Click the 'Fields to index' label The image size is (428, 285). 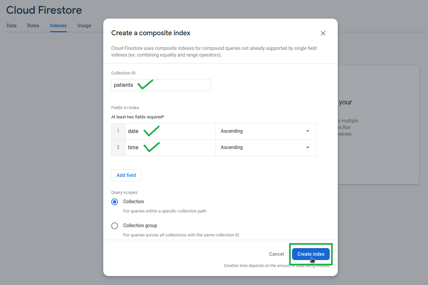tap(125, 108)
